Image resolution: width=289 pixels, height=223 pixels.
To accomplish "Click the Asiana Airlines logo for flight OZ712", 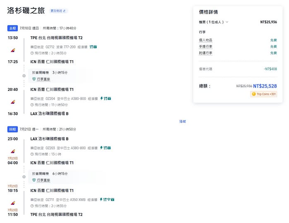I will point(13,50).
